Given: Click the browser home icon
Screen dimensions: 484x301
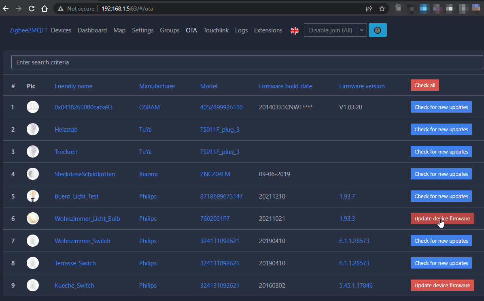Looking at the screenshot, I should 45,9.
